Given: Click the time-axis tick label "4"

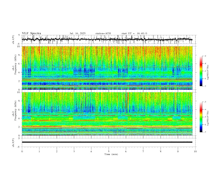Looking at the screenshot, I should coord(91,151).
